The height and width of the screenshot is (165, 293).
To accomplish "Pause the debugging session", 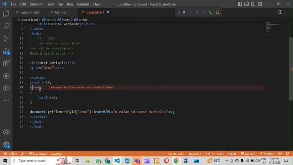I will (x=184, y=12).
